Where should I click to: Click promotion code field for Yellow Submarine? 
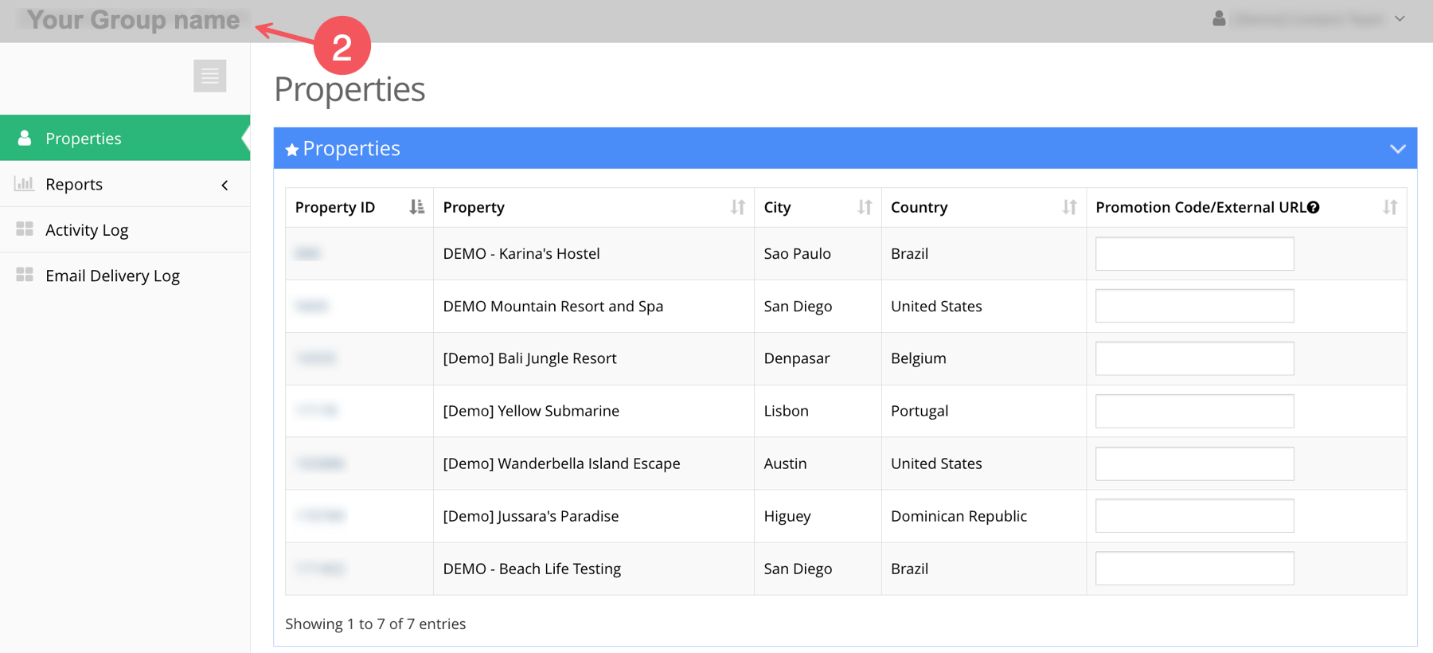[1194, 411]
